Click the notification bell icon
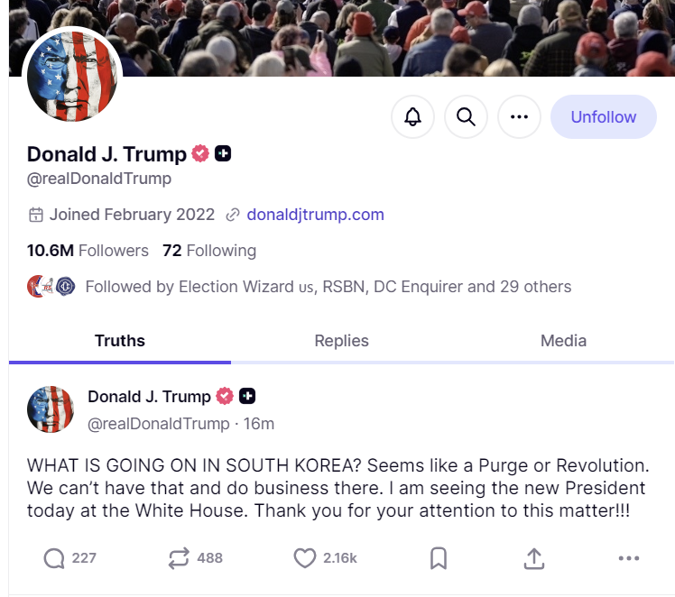 pos(412,116)
